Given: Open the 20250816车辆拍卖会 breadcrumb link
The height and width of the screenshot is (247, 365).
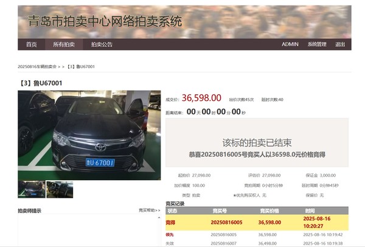Looking at the screenshot, I should click(x=37, y=66).
